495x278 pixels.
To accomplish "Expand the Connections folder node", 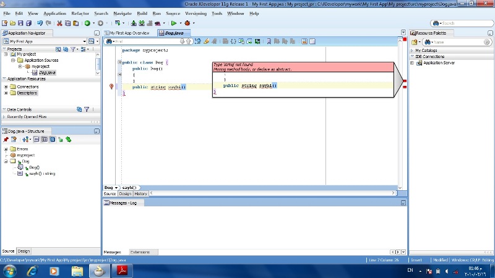I will coord(6,87).
